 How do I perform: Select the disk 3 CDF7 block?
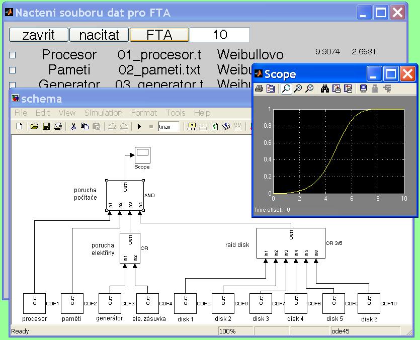pyautogui.click(x=261, y=304)
